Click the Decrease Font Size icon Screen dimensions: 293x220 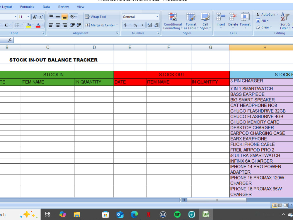point(41,17)
